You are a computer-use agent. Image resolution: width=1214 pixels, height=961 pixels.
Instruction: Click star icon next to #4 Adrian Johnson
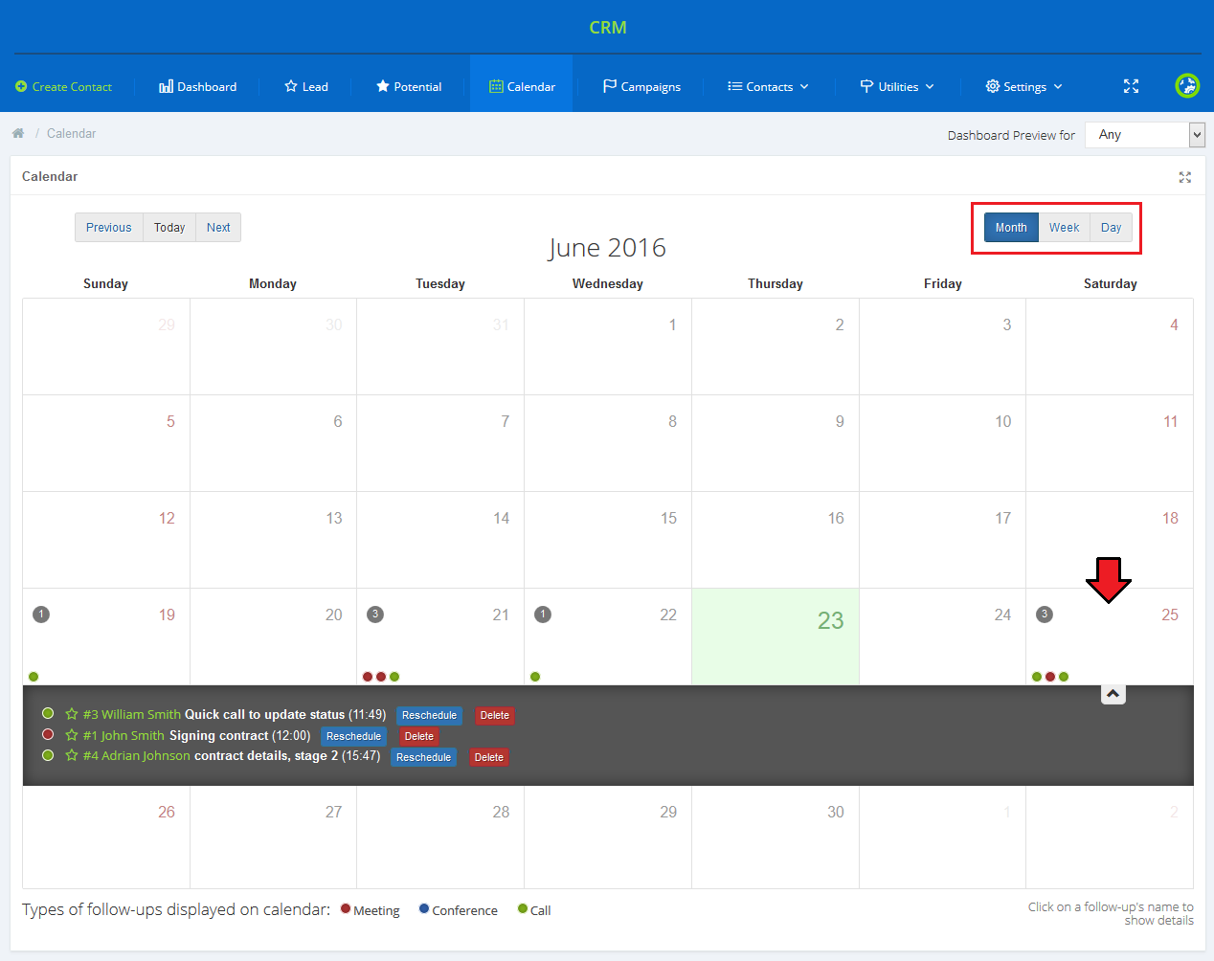pos(72,755)
